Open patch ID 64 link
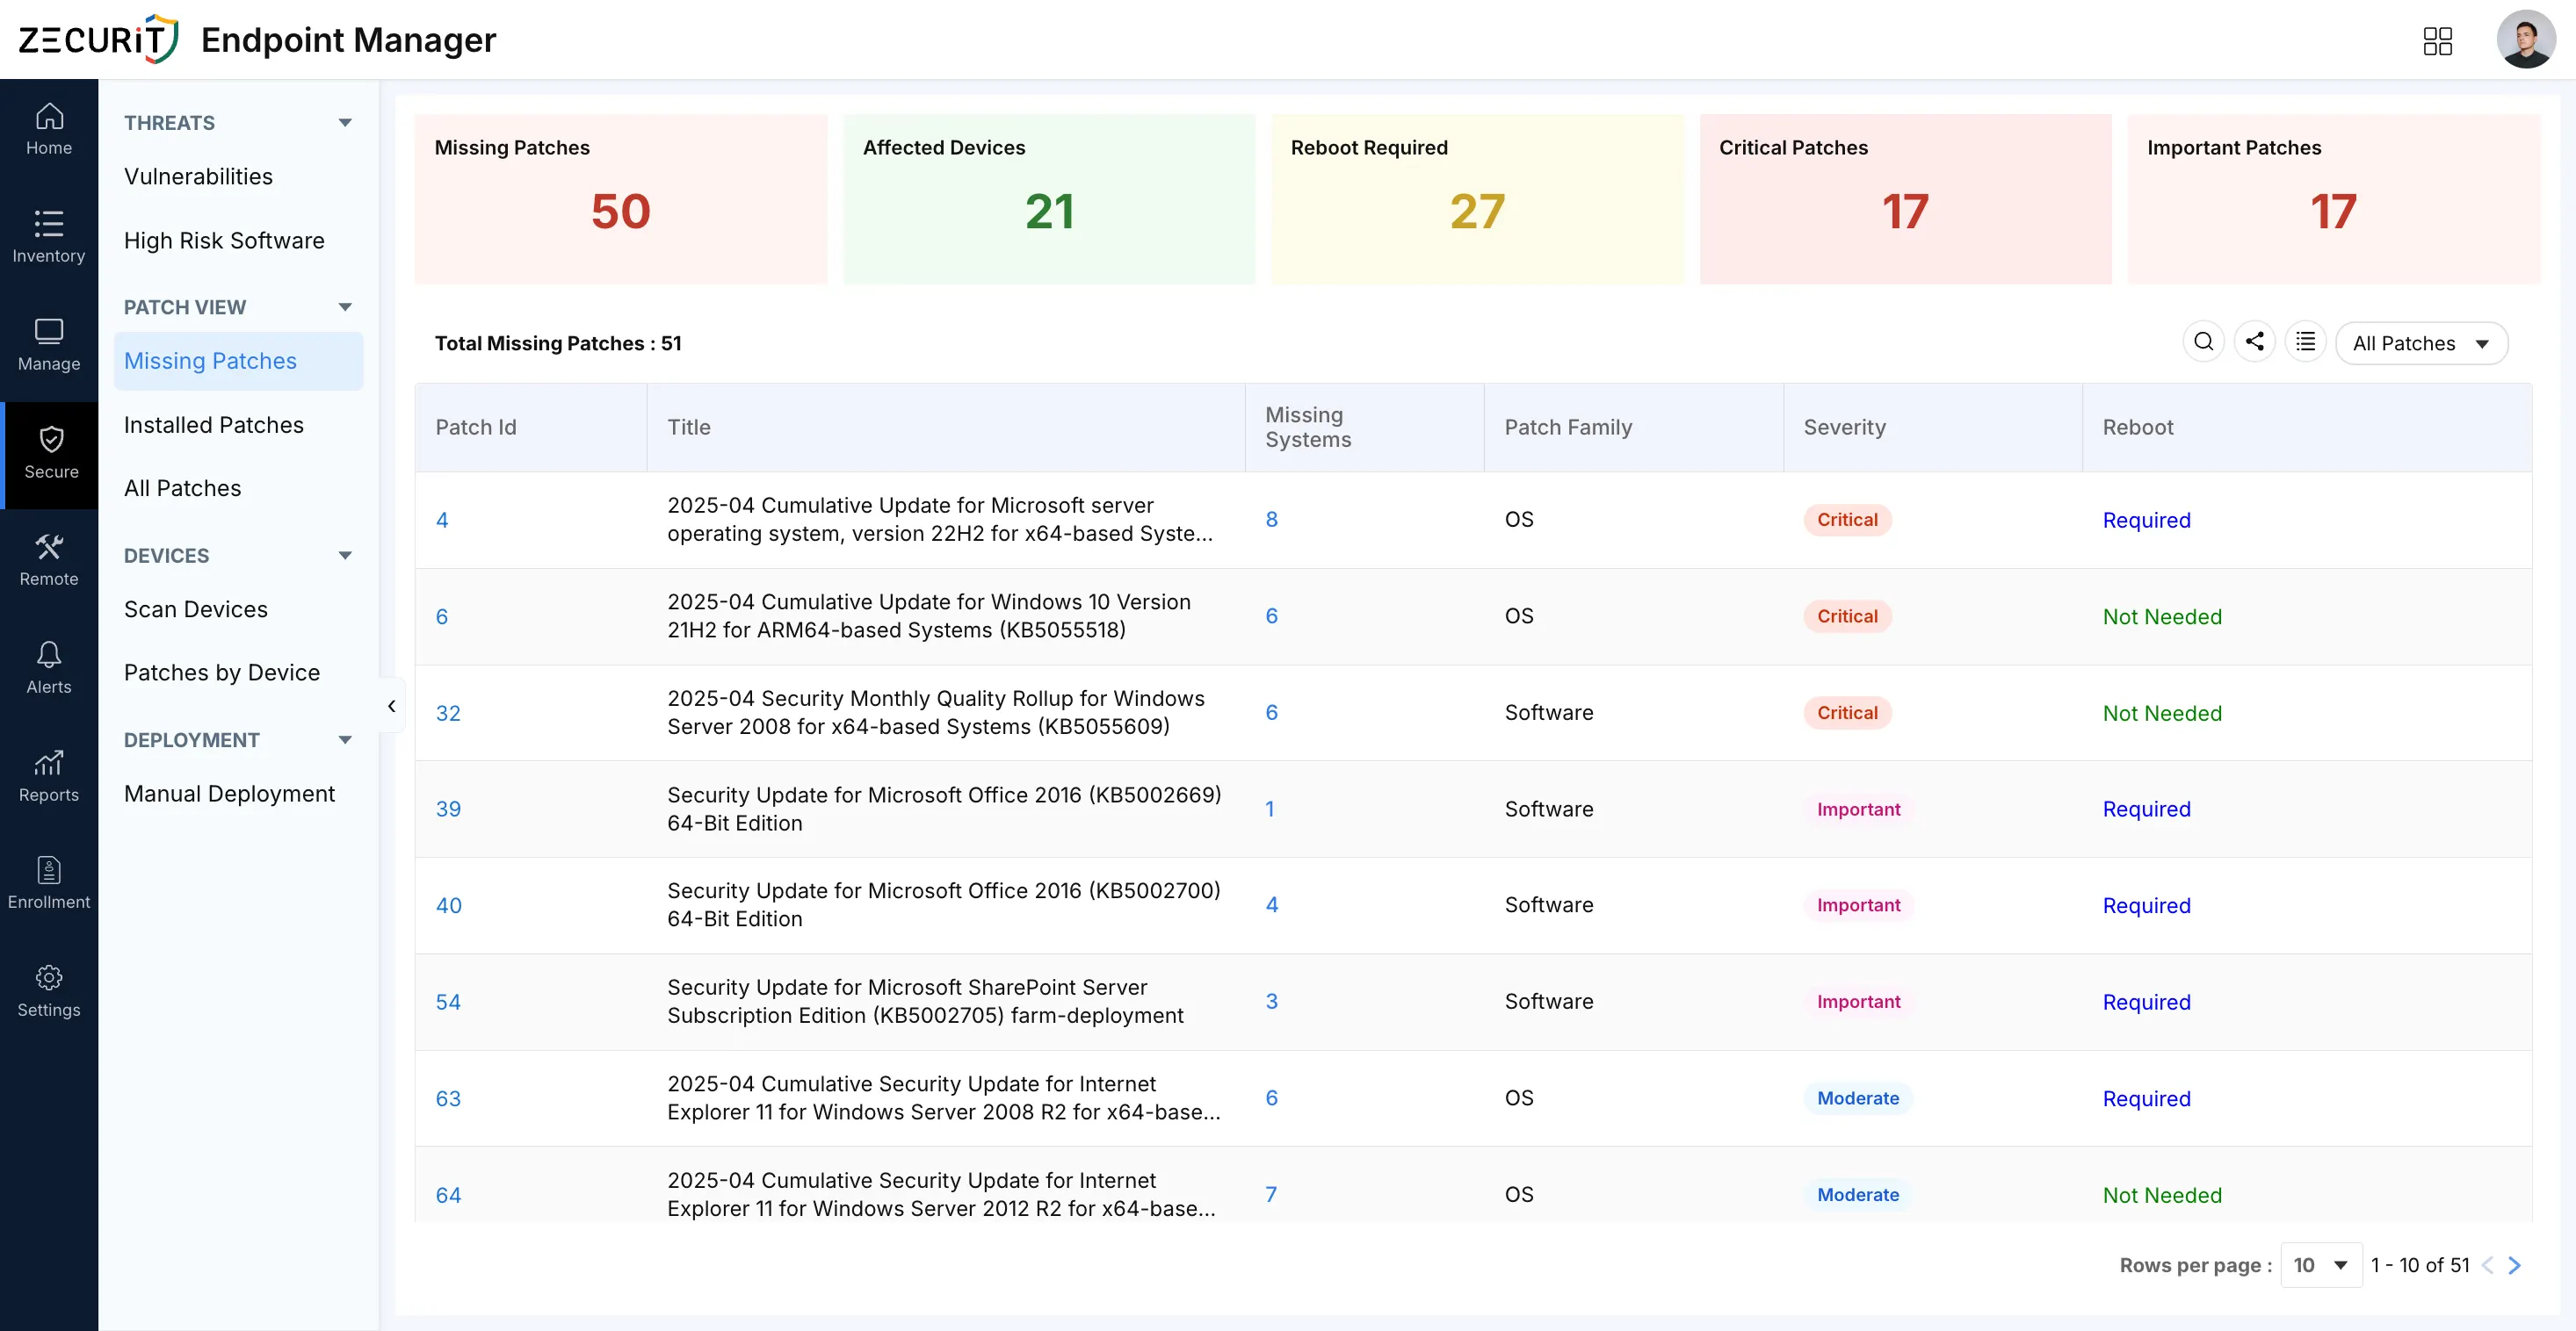 point(448,1195)
